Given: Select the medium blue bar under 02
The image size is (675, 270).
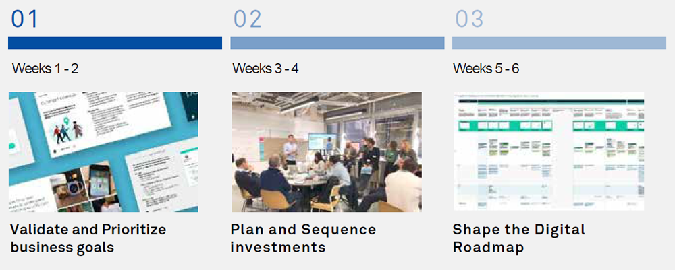Looking at the screenshot, I should coord(337,43).
